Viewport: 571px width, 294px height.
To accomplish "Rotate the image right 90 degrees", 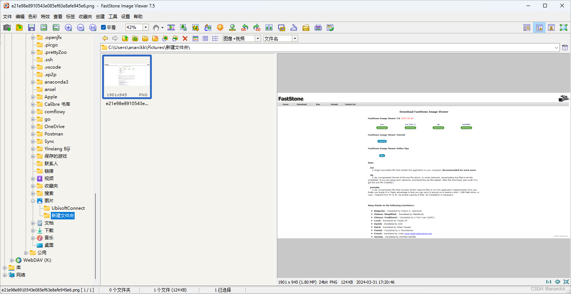I will click(257, 27).
